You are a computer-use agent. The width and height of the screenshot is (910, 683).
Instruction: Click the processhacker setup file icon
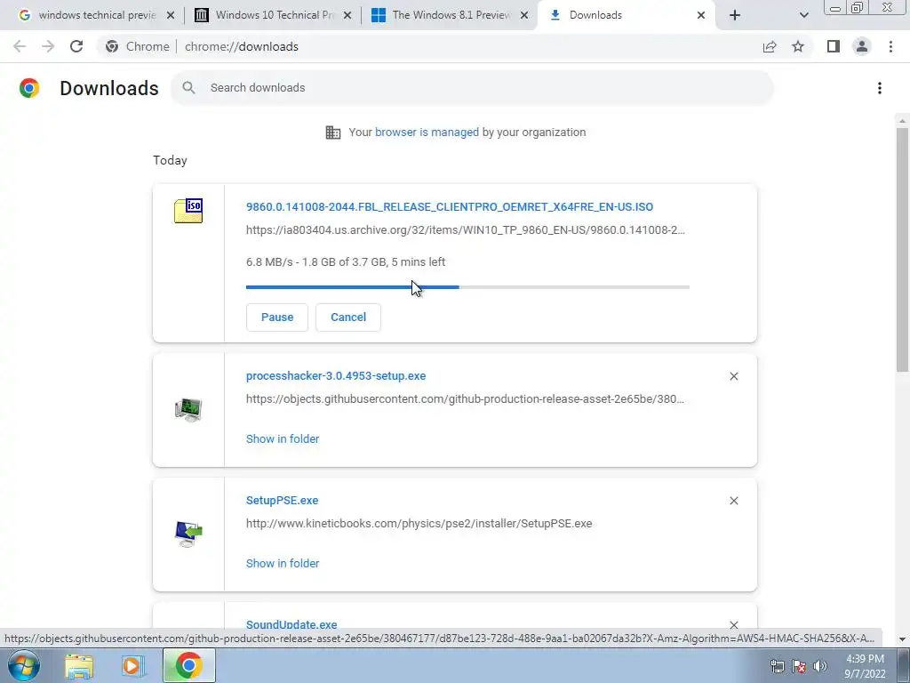(188, 409)
